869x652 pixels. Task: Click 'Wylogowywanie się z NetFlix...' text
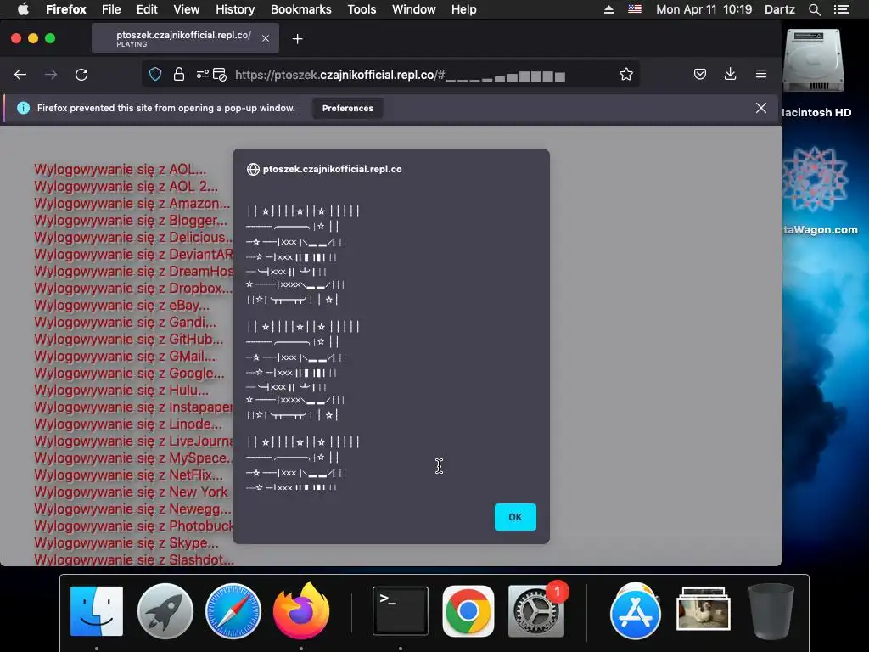(129, 475)
